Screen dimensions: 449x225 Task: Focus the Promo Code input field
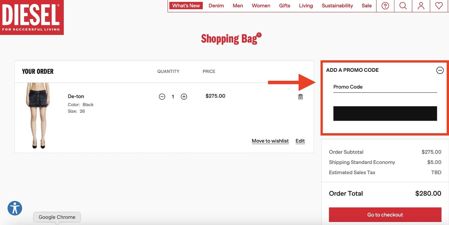click(385, 87)
